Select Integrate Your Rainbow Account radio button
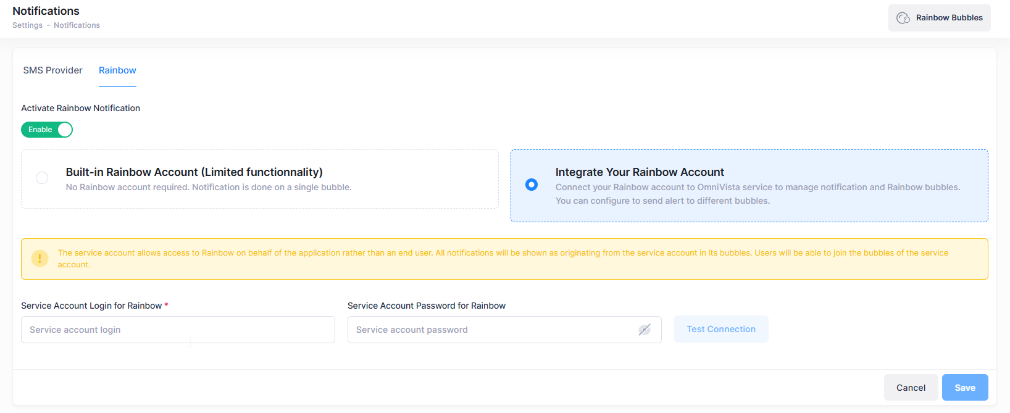The image size is (1010, 413). (531, 185)
